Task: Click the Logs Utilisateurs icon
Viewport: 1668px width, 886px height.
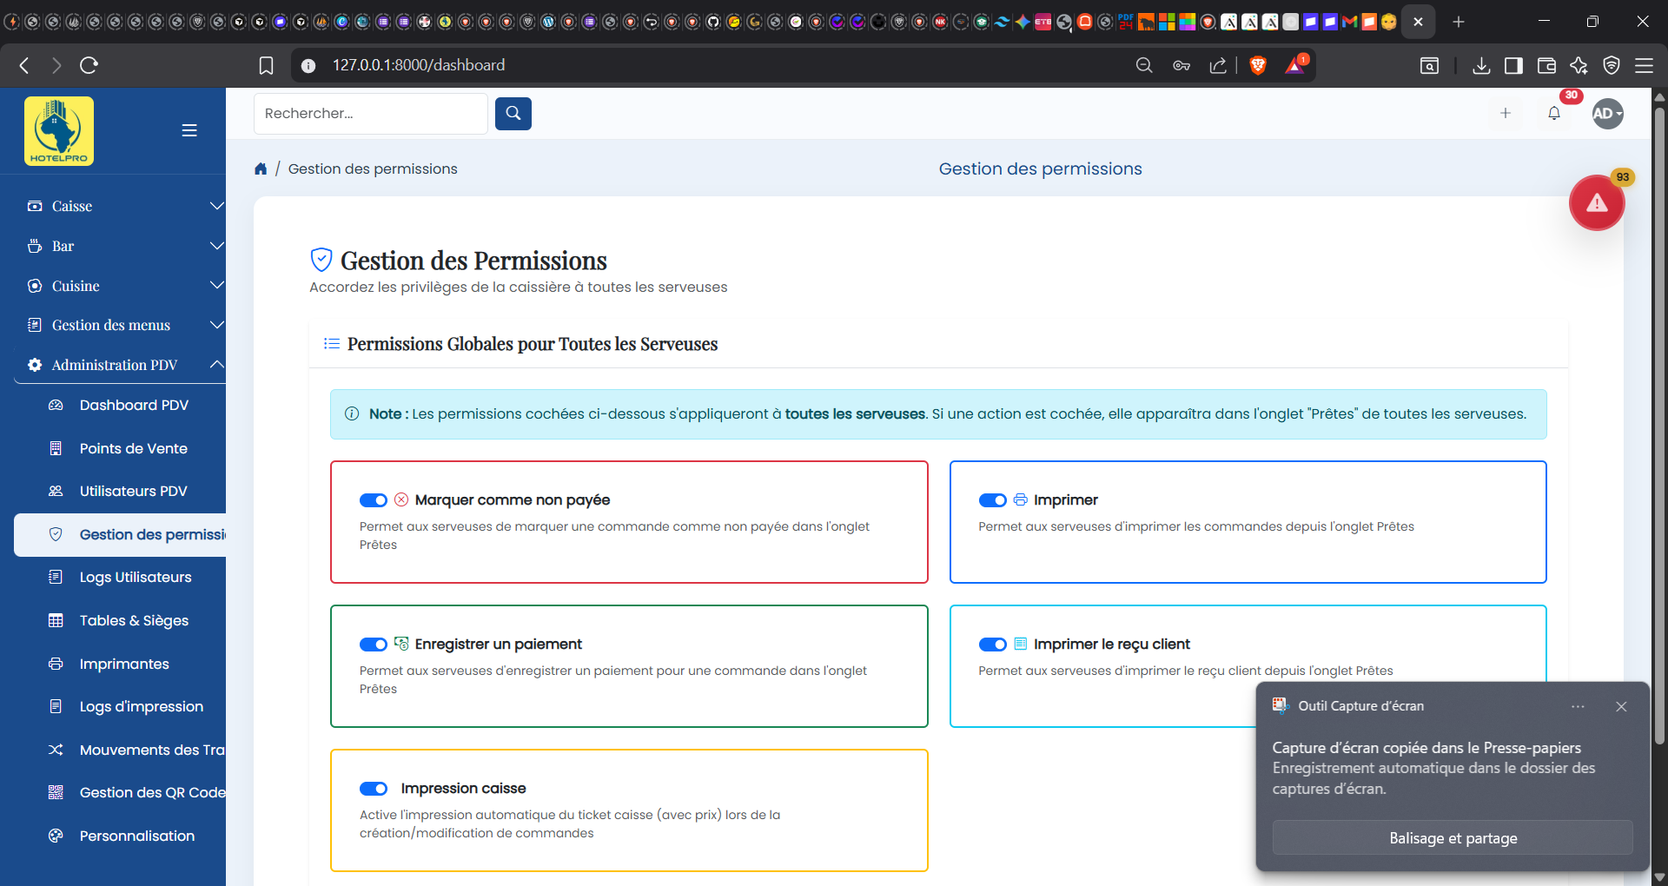Action: (56, 577)
